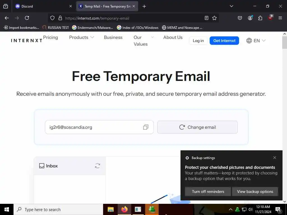Copy the temporary email address icon

coord(146,127)
